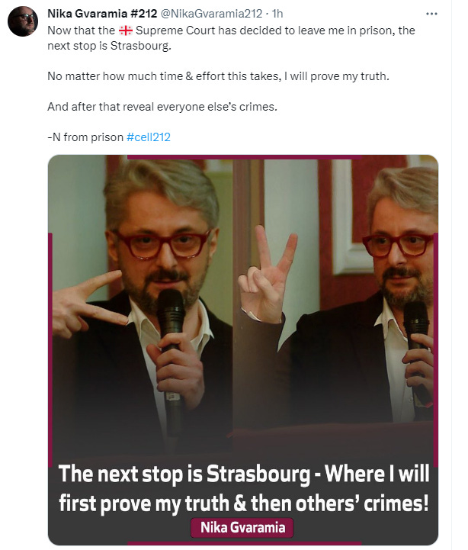Click 'next stop is Strasbourg' tweet line
Viewport: 468px width, 550px height.
[x=109, y=46]
